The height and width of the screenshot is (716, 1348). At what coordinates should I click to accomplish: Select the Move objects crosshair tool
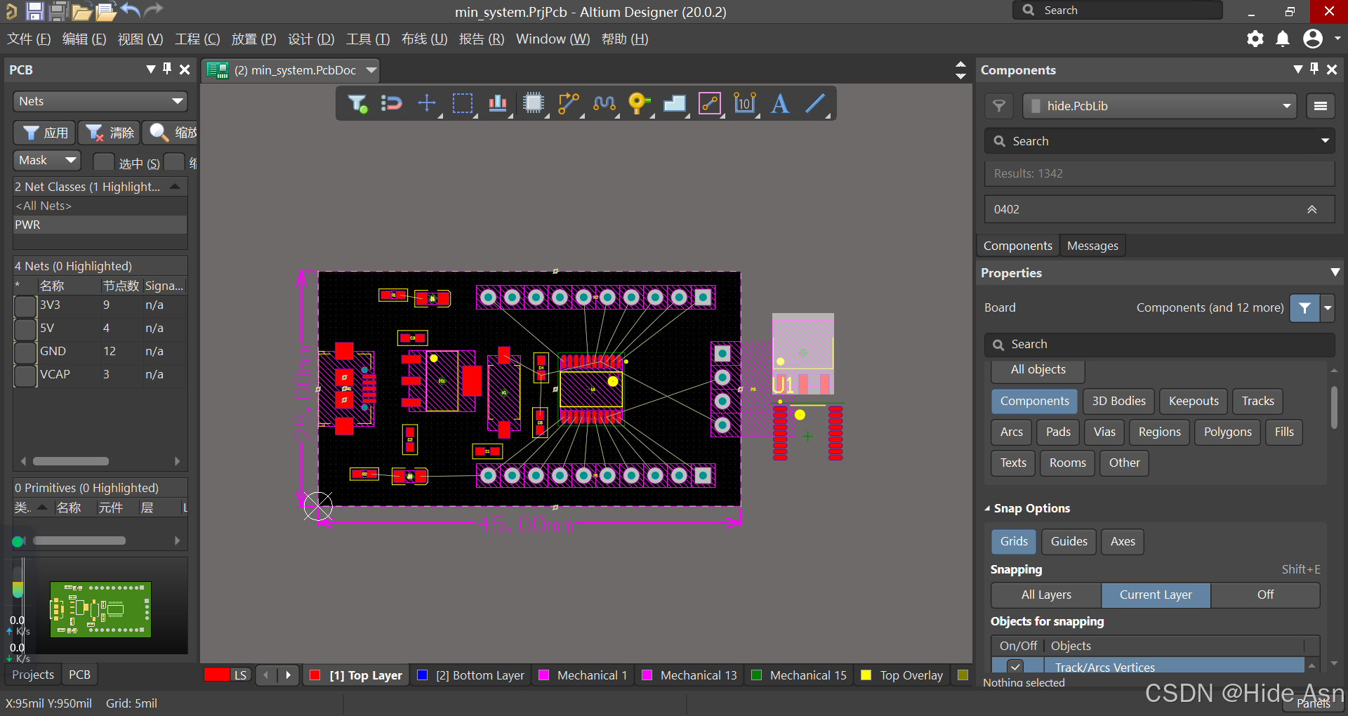click(x=427, y=104)
